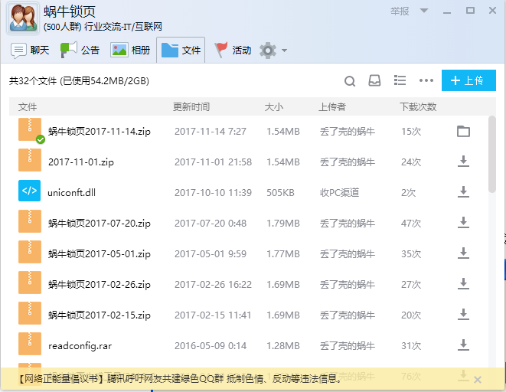Open the dropdown arrow next to 举报
This screenshot has height=392, width=506.
pos(424,11)
